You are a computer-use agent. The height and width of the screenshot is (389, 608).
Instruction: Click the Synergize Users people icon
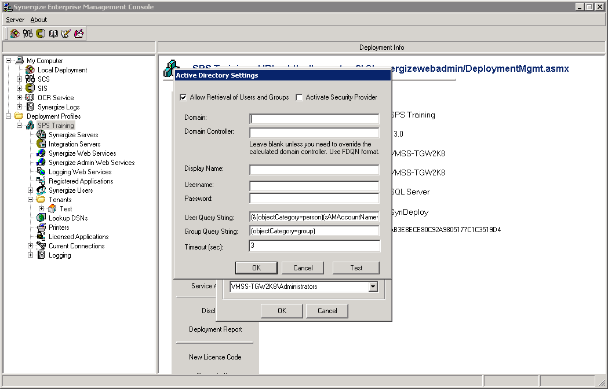[x=41, y=190]
